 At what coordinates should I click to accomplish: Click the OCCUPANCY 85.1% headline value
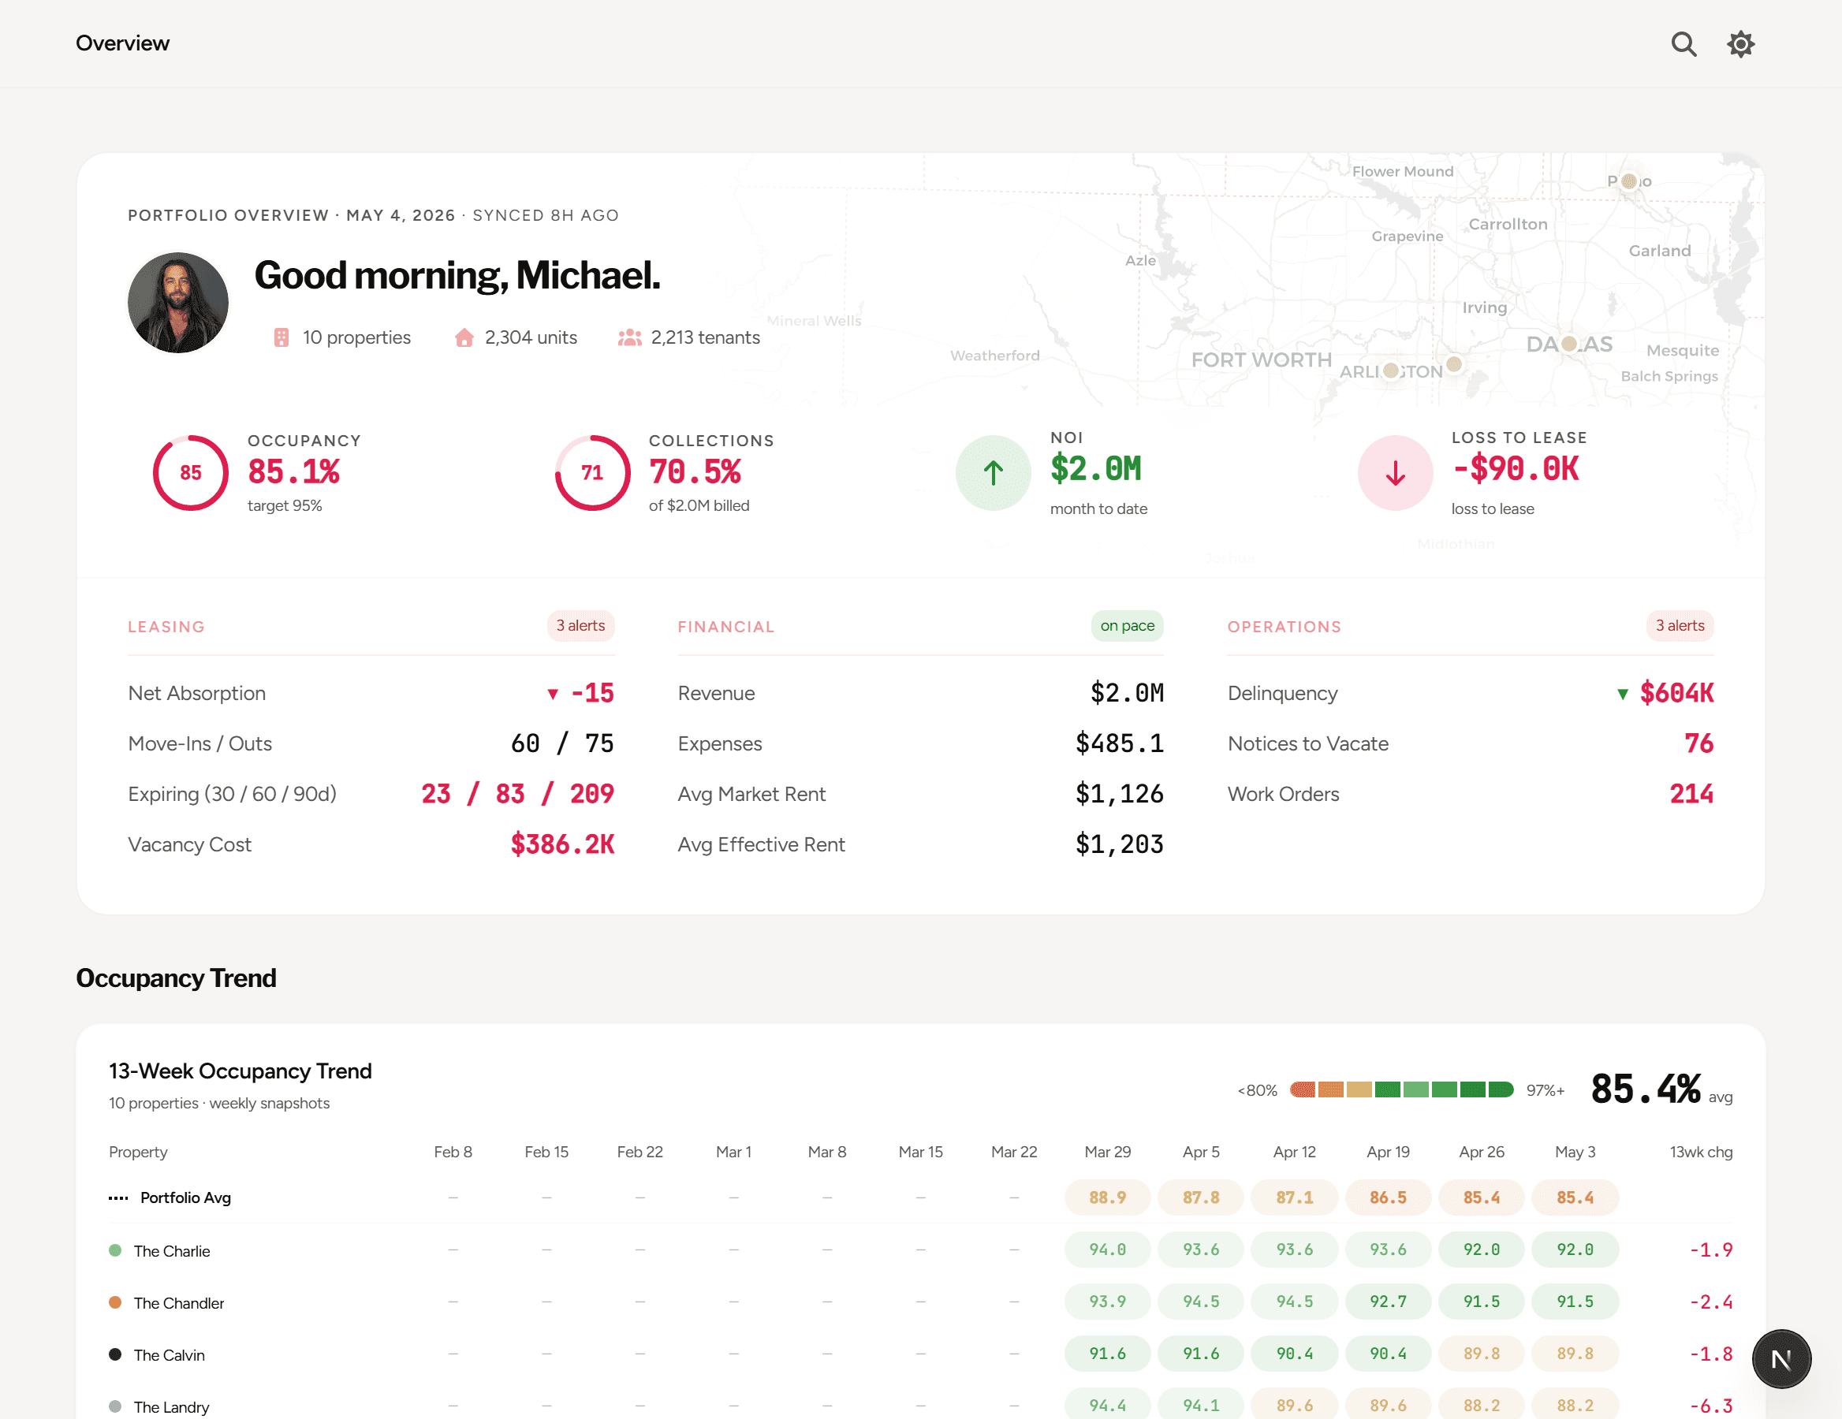click(x=293, y=472)
